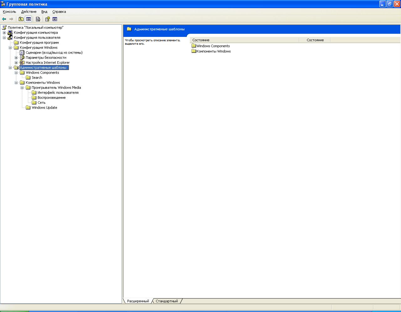This screenshot has width=401, height=312.
Task: Click the Компоненты Windows folder icon in right pane
Action: click(194, 51)
